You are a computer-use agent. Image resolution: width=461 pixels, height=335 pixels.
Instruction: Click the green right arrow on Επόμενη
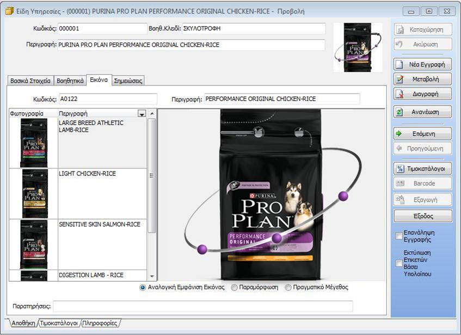(x=399, y=133)
